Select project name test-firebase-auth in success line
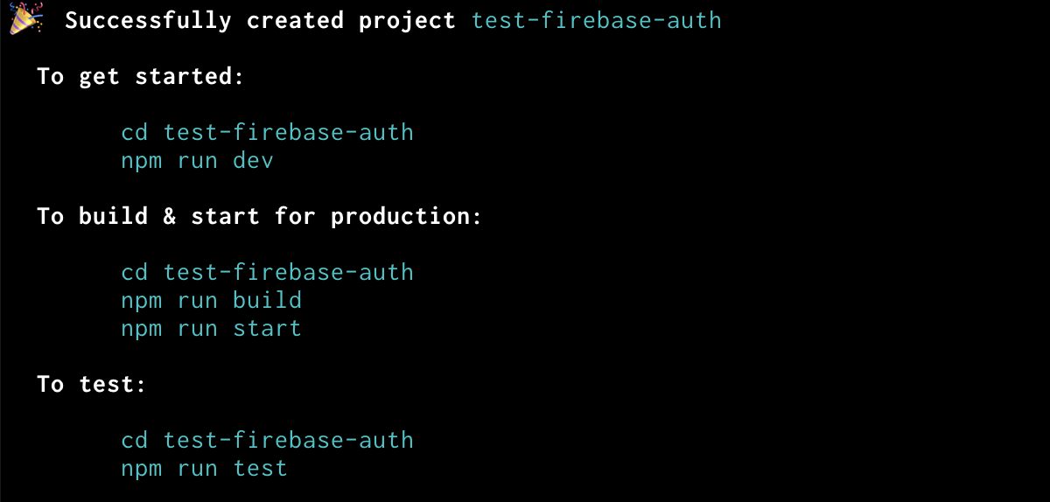The width and height of the screenshot is (1050, 502). pos(597,20)
